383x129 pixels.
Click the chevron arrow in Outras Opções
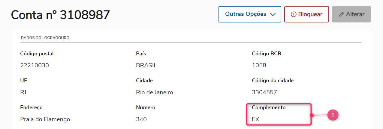[x=273, y=14]
